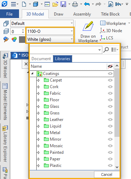Click the search magnifier in materials popup
This screenshot has height=179, width=131.
106,50
